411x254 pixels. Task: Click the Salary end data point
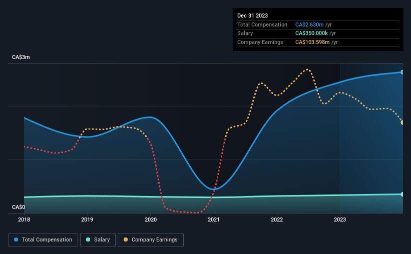coord(402,194)
